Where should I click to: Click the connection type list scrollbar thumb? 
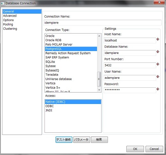(99, 79)
